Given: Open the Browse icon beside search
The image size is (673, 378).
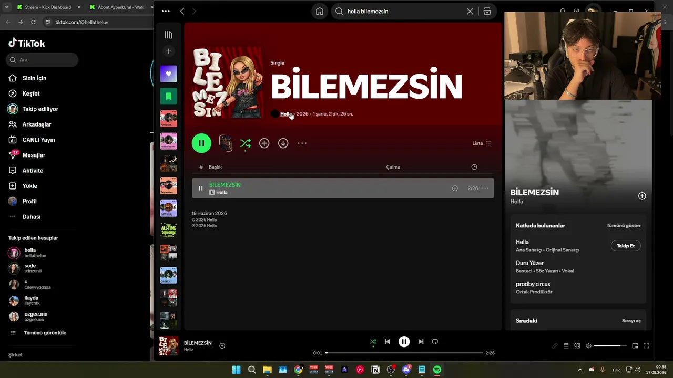Looking at the screenshot, I should click(487, 11).
